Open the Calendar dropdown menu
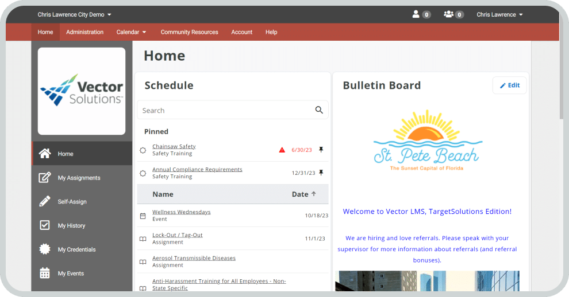This screenshot has width=569, height=297. click(x=131, y=32)
